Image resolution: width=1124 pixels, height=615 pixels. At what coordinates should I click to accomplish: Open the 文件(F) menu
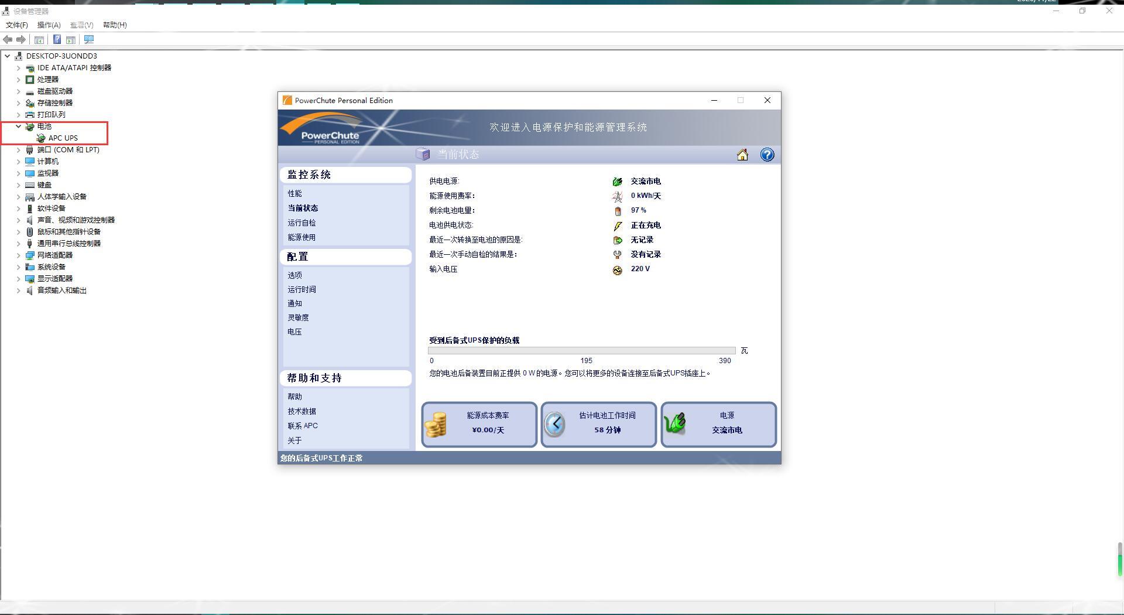coord(16,25)
